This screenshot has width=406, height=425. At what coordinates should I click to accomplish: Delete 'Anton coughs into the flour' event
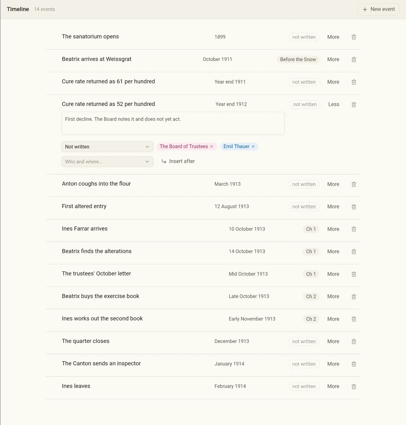(x=354, y=184)
